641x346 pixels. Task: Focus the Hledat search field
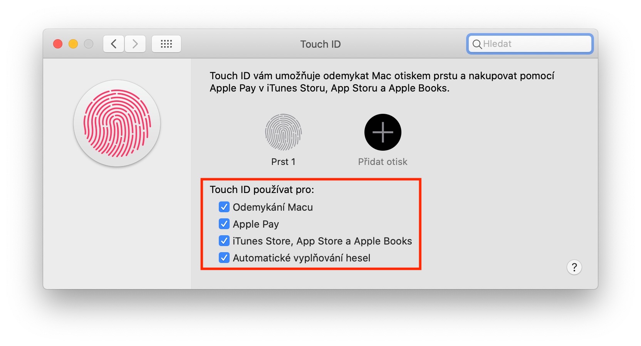coord(530,44)
